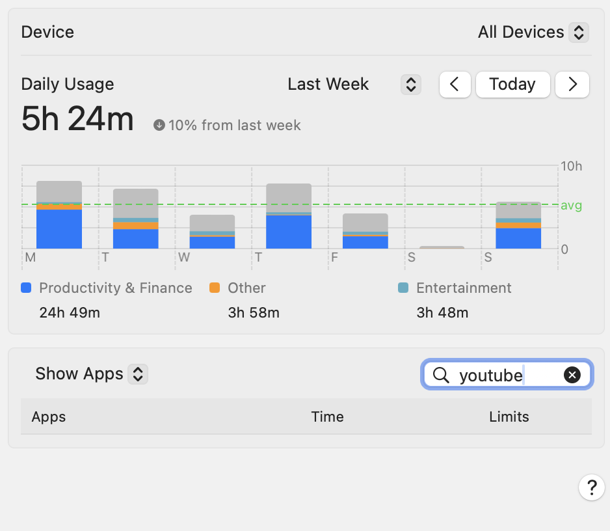Viewport: 610px width, 531px height.
Task: Sort by the Time column header
Action: [327, 417]
